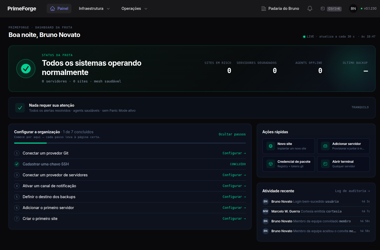Click the MW avatar for Marcelo W. Guerra
Screen dimensions: 380x250
coord(266,211)
